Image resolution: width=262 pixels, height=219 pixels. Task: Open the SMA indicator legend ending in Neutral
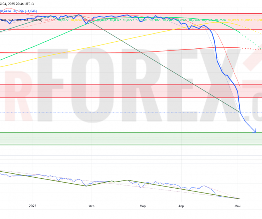point(21,20)
